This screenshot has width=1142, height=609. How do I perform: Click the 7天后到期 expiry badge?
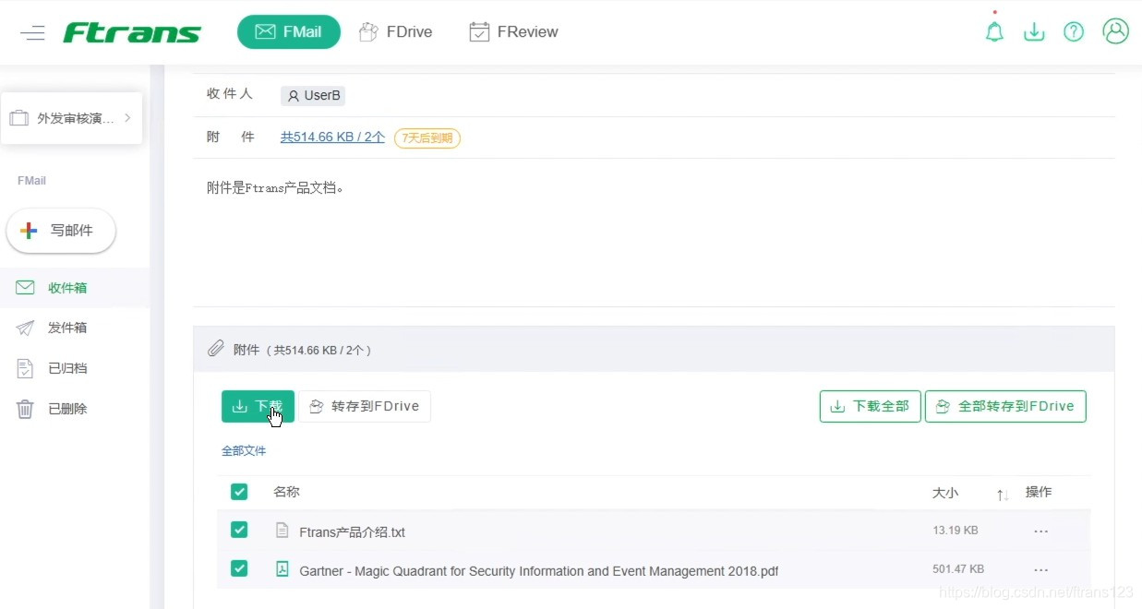coord(427,137)
